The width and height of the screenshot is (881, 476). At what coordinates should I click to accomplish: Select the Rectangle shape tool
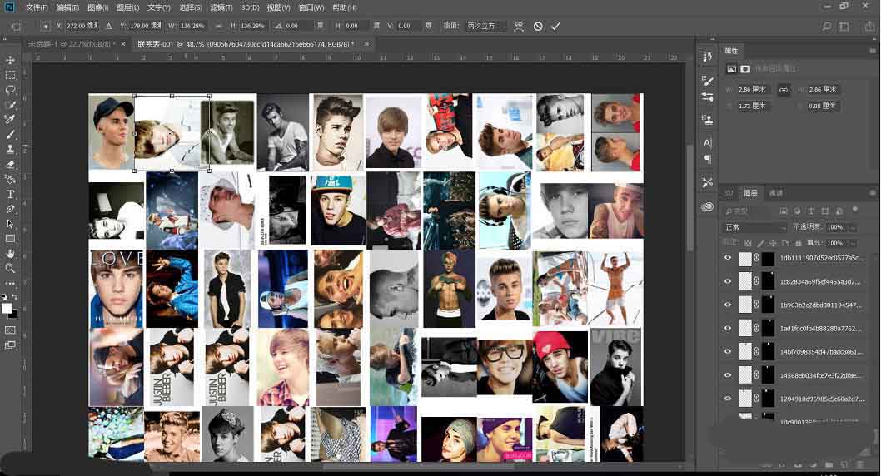click(10, 239)
